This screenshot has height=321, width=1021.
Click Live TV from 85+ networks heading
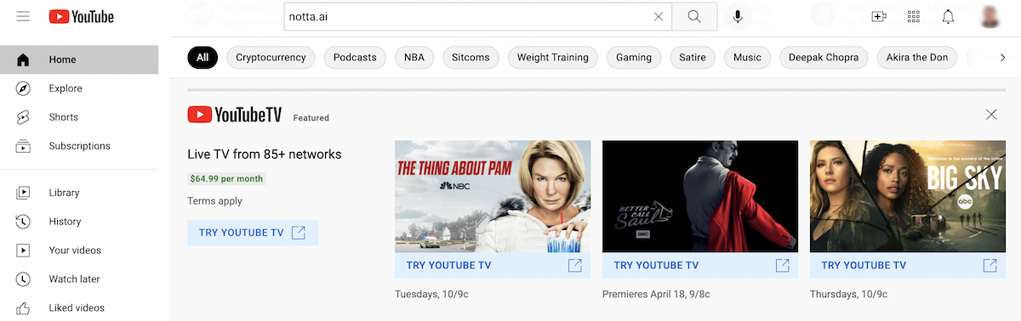265,155
